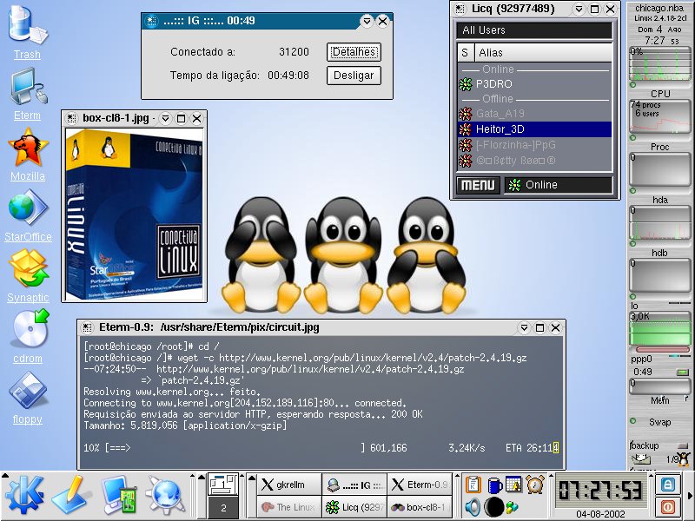Click the Detalhes button
Image resolution: width=695 pixels, height=521 pixels.
(354, 52)
